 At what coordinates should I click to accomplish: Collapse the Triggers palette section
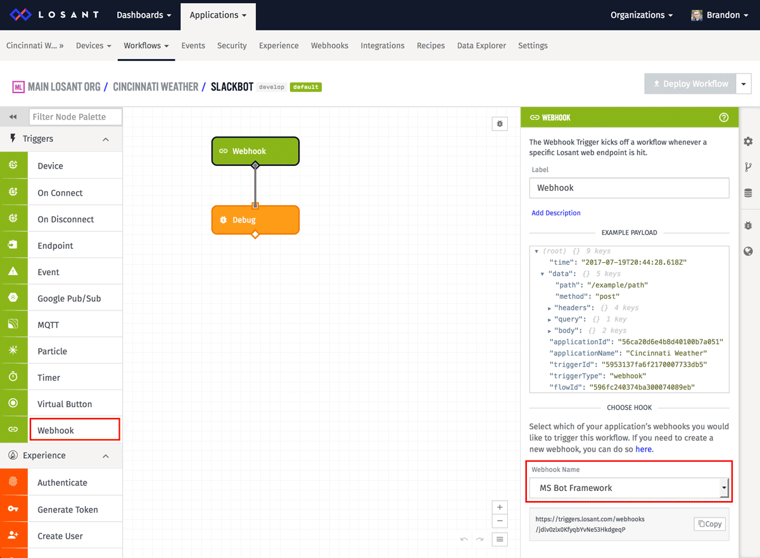pos(106,139)
